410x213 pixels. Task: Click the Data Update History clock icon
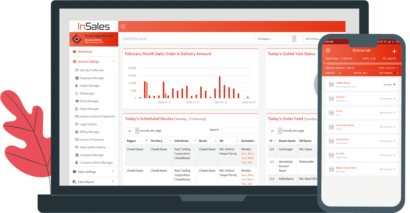(77, 147)
